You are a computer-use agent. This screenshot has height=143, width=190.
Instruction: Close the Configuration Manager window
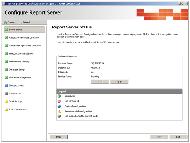pyautogui.click(x=186, y=4)
